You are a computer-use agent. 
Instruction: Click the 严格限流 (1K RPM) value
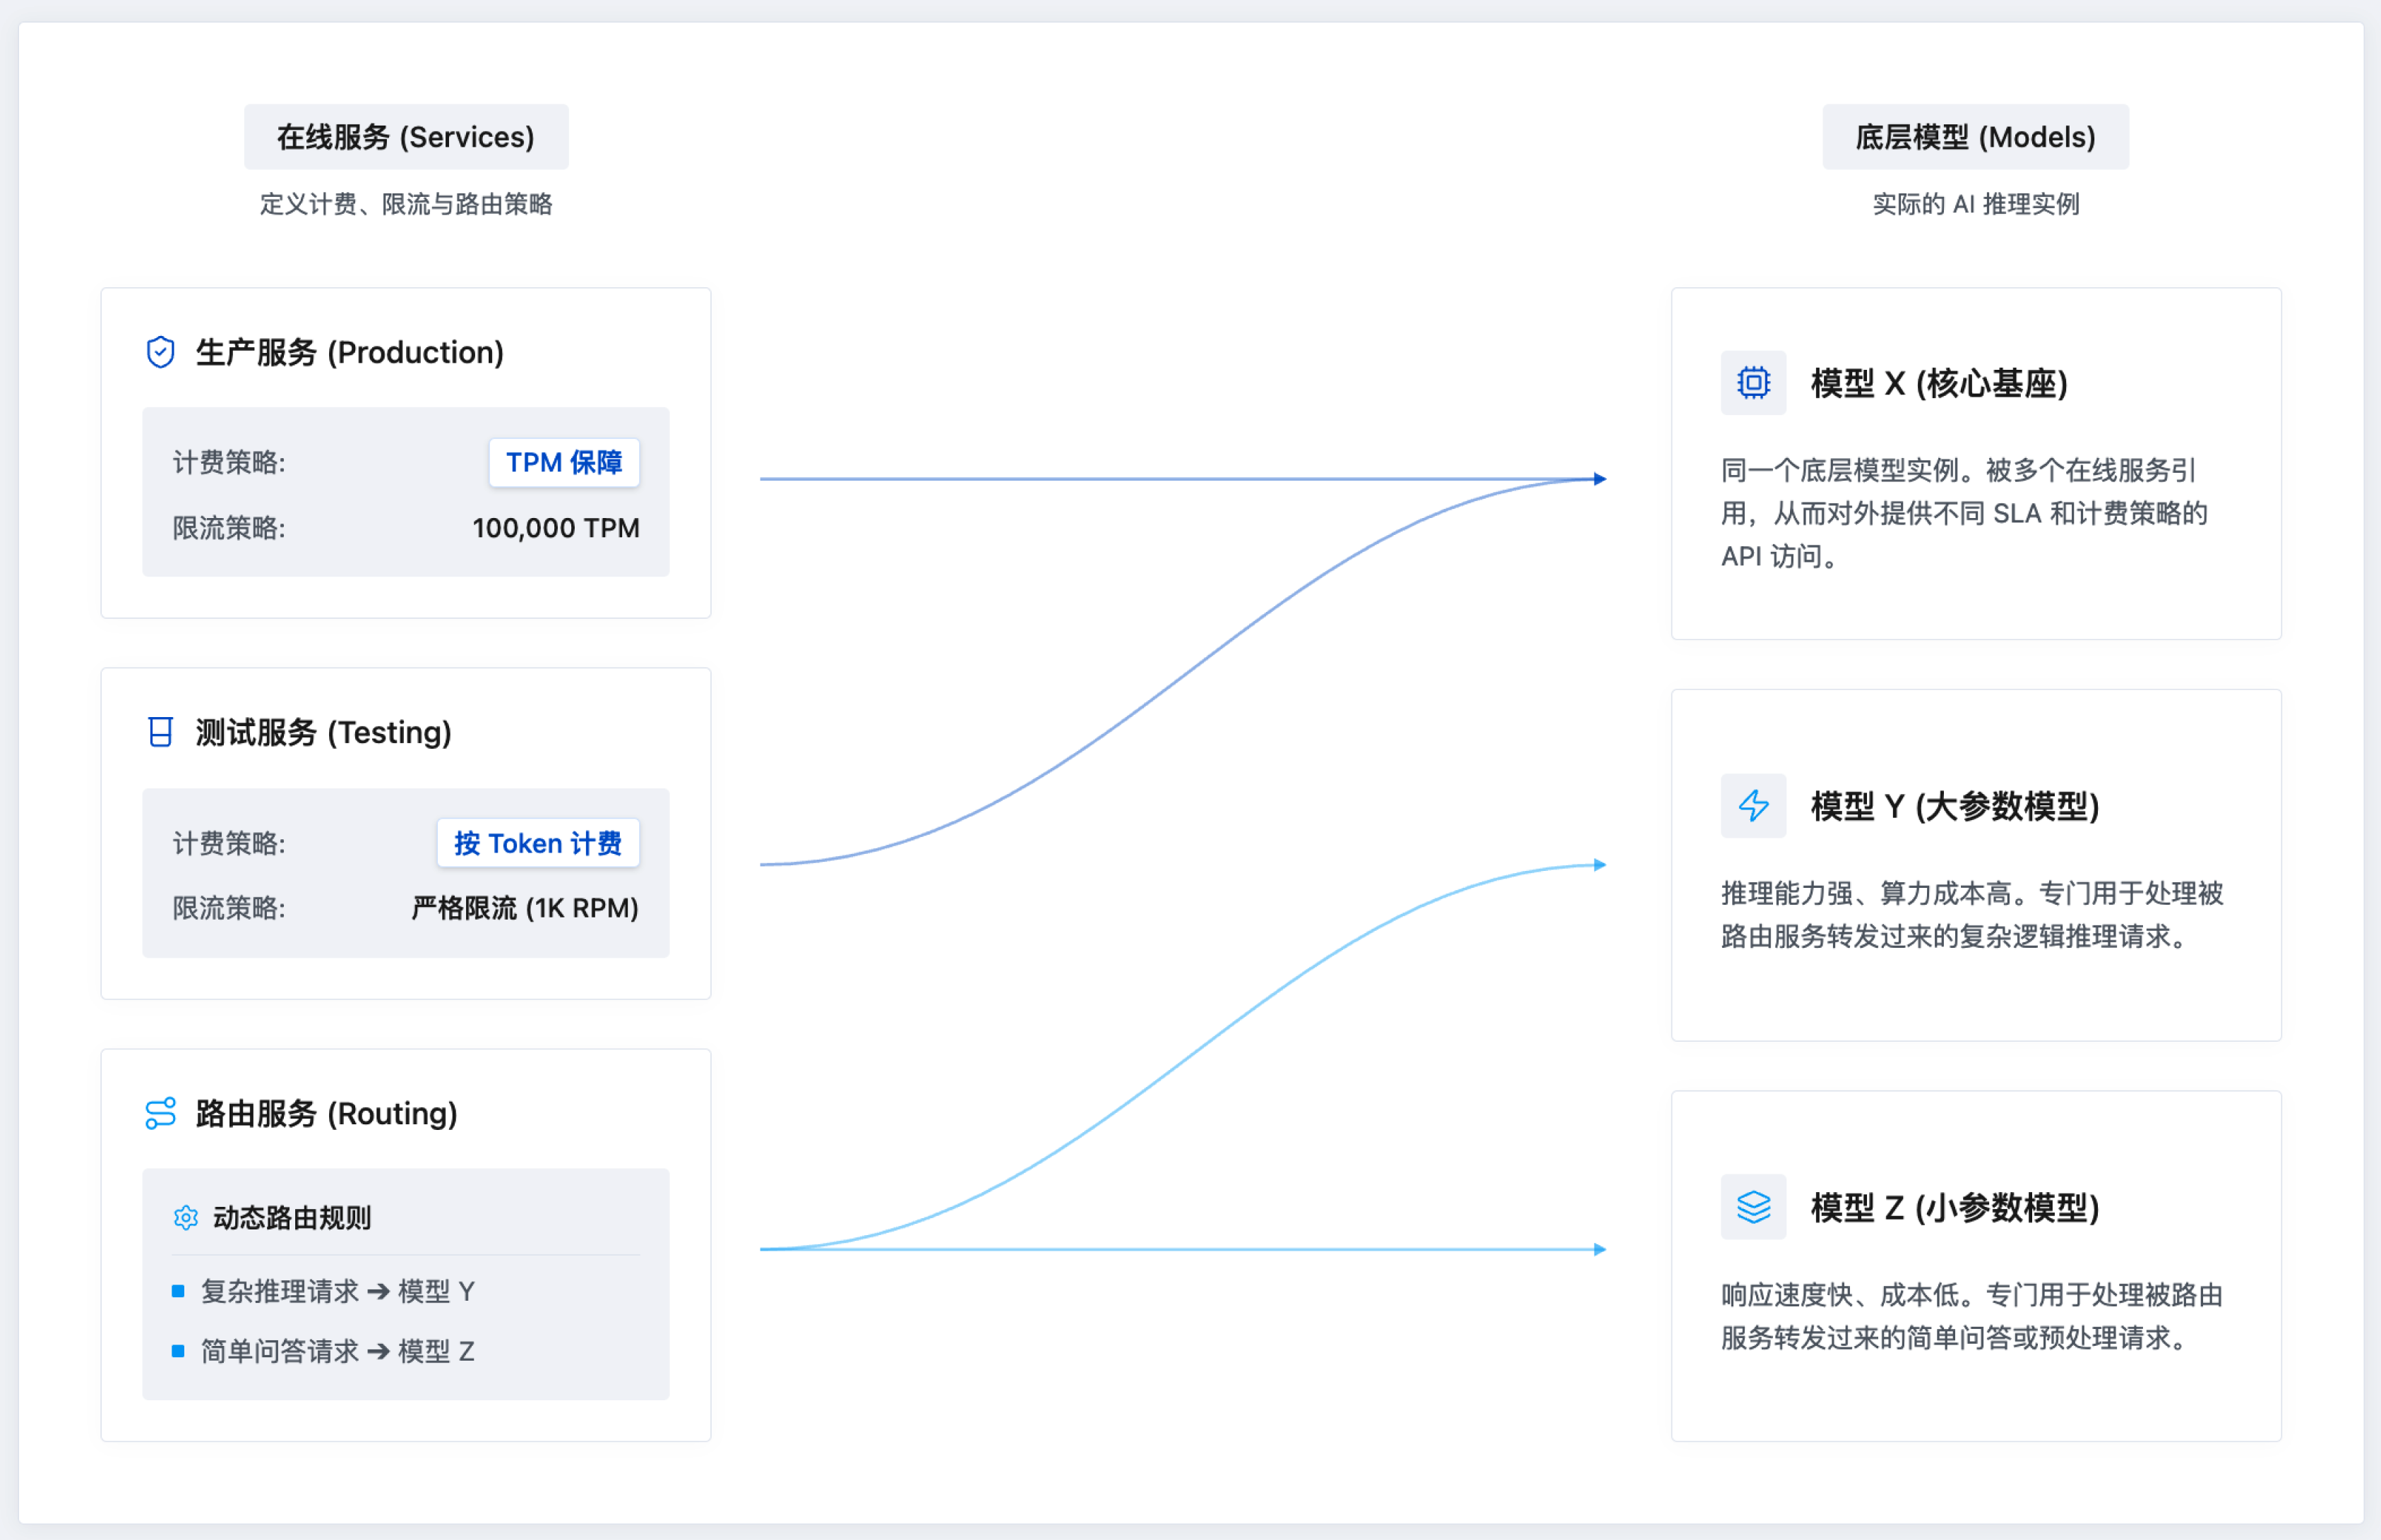(524, 908)
